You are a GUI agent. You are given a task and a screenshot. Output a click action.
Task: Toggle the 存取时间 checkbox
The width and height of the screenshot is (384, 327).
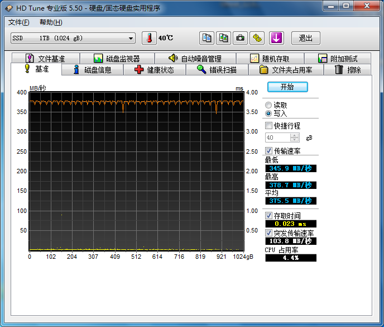pyautogui.click(x=269, y=215)
